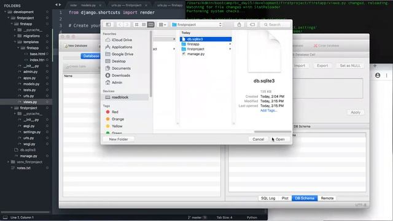Toggle Sublime side bar status icon
The width and height of the screenshot is (393, 221).
click(5, 217)
